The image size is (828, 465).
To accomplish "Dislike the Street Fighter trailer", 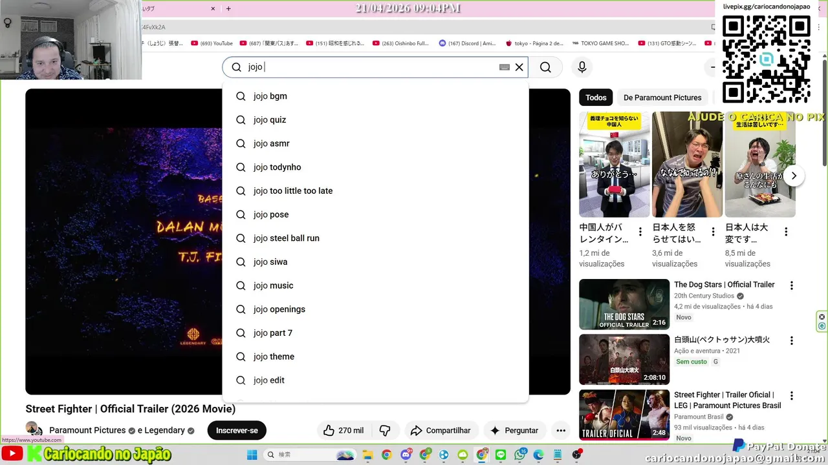I will point(385,431).
